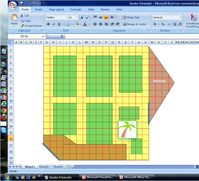Open the Sheet2 worksheet tab
199x181 pixels.
click(x=44, y=167)
